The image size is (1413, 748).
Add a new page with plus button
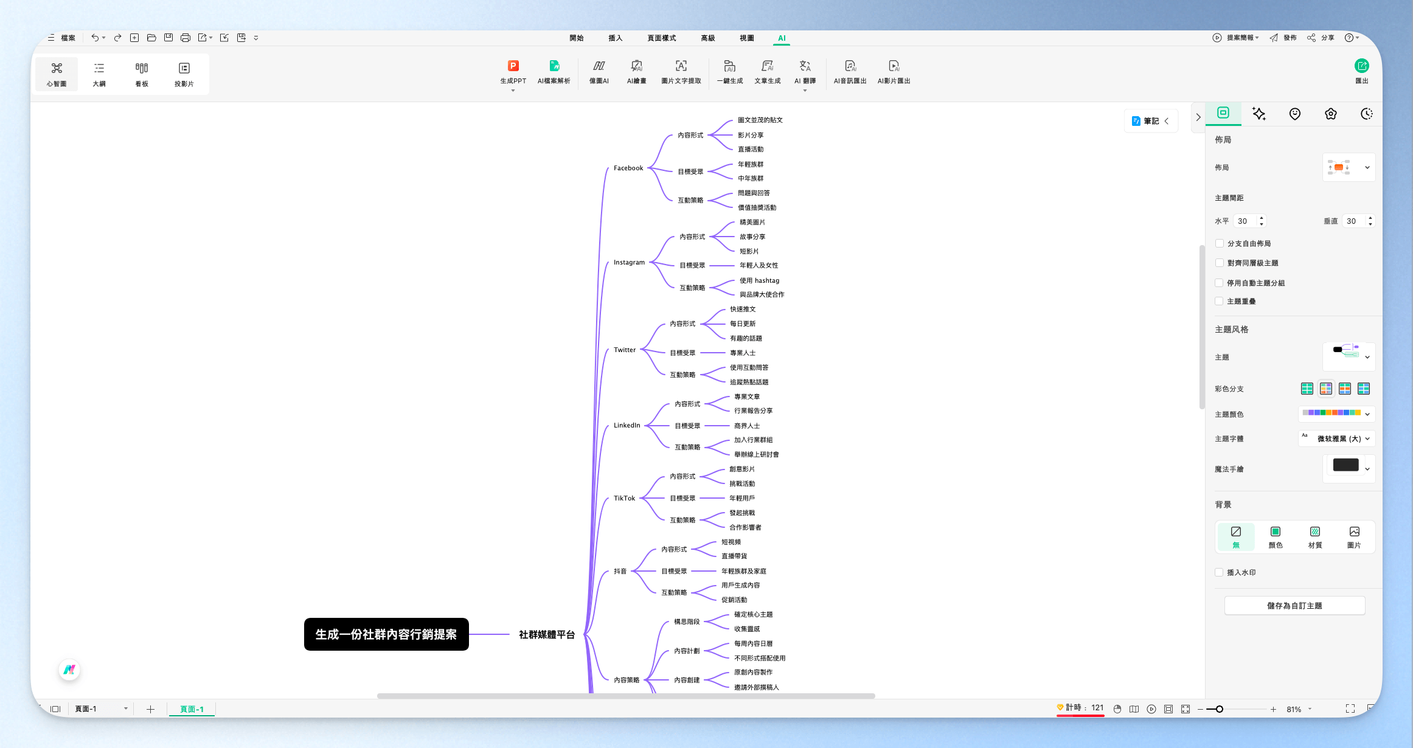[150, 709]
